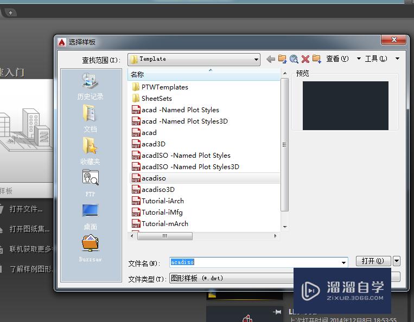The height and width of the screenshot is (322, 414).
Task: Open the Desktop (桌面) place icon
Action: 90,217
